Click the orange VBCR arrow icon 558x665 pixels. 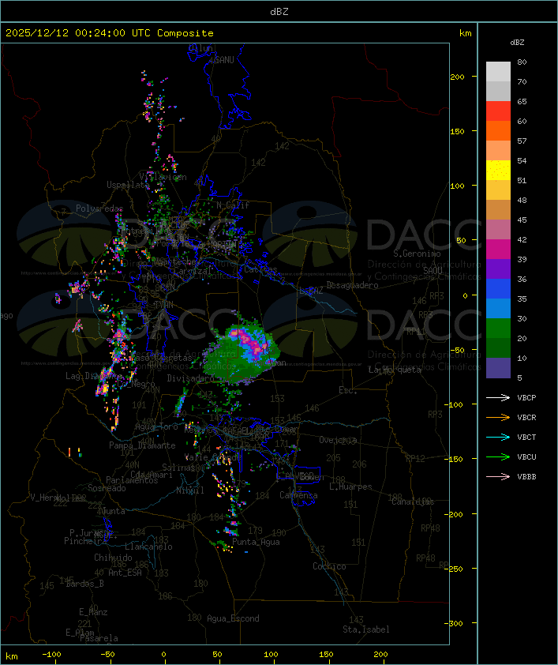[498, 417]
